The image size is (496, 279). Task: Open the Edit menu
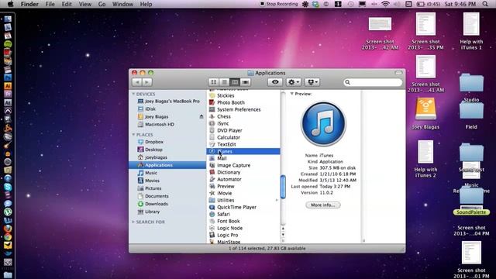pos(67,4)
